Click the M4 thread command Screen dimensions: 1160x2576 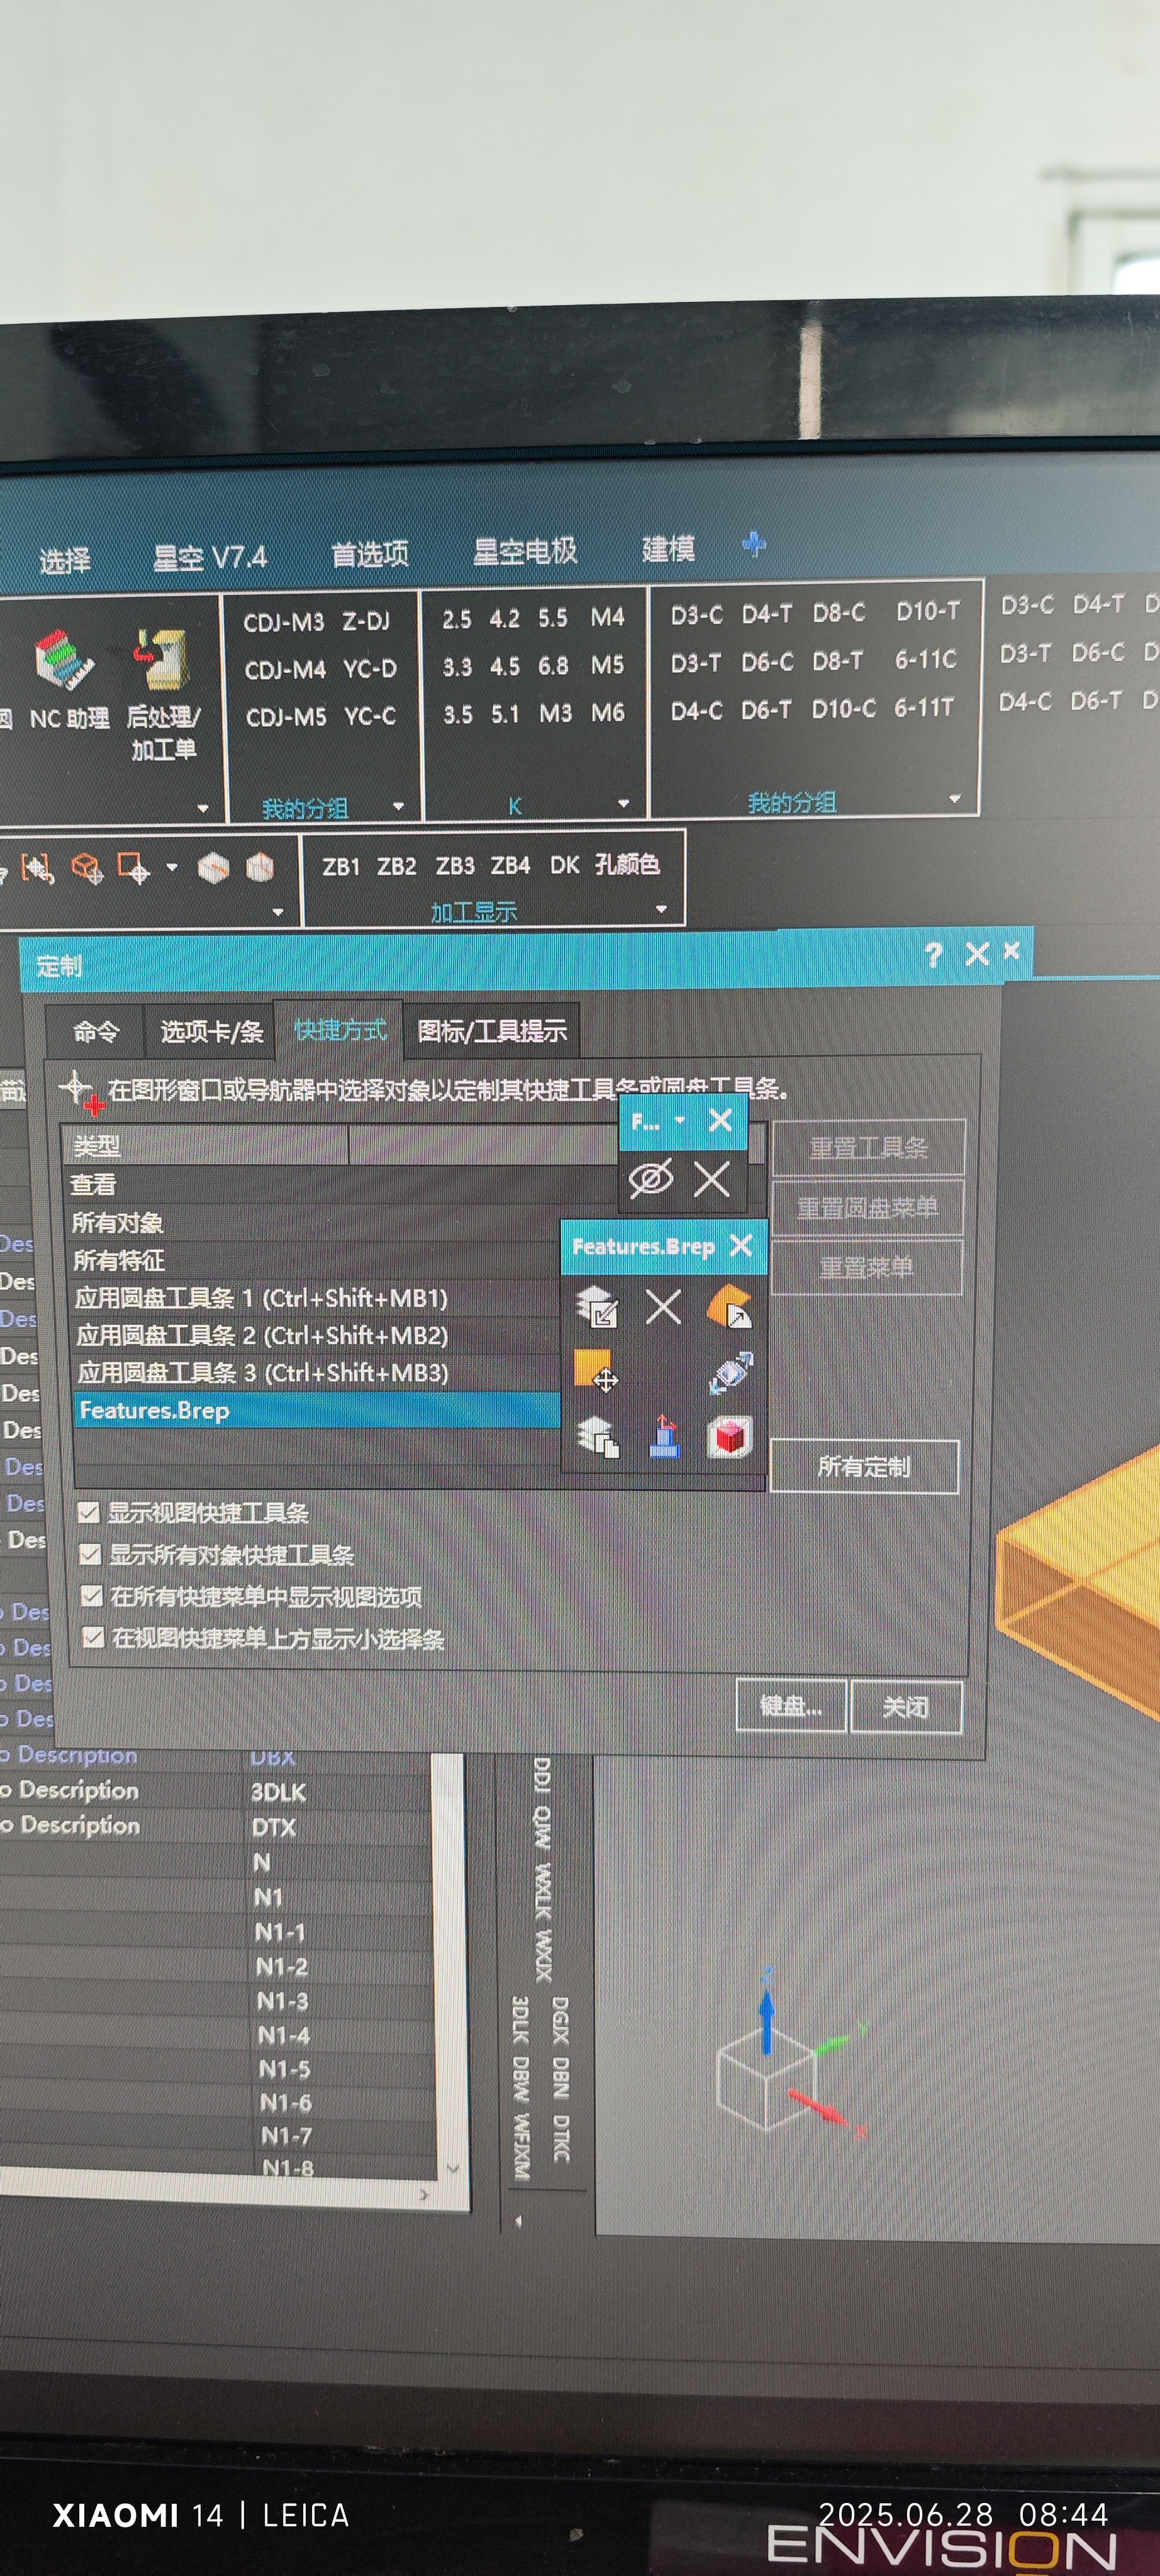pos(607,617)
